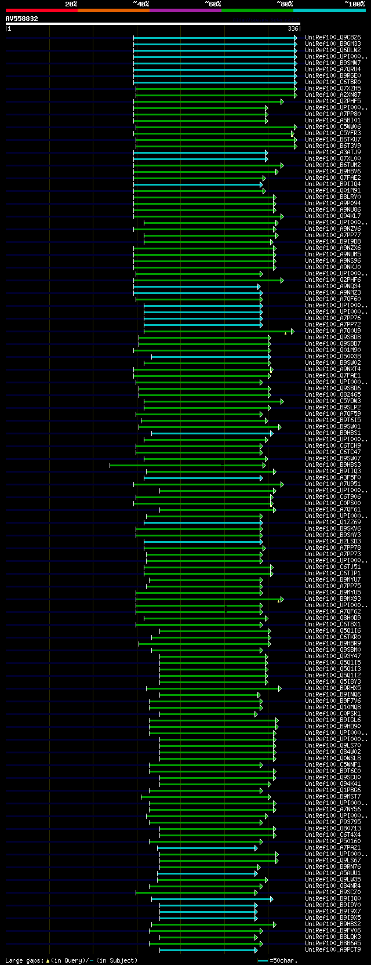Click label UniRef100_B9HD90

[x=333, y=727]
